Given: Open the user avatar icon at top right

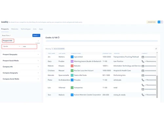Looking at the screenshot, I should 162,22.
